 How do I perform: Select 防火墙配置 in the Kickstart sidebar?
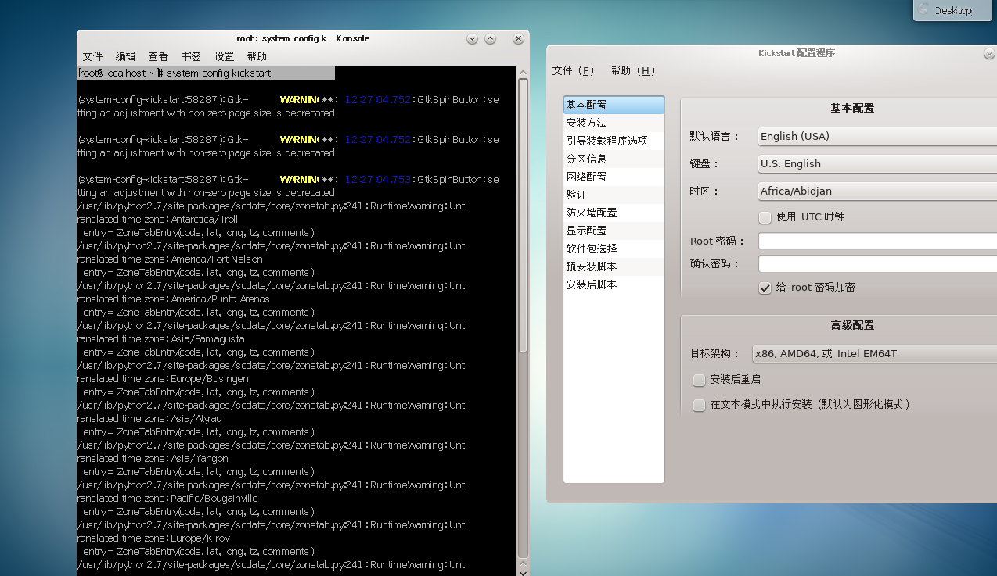(614, 213)
